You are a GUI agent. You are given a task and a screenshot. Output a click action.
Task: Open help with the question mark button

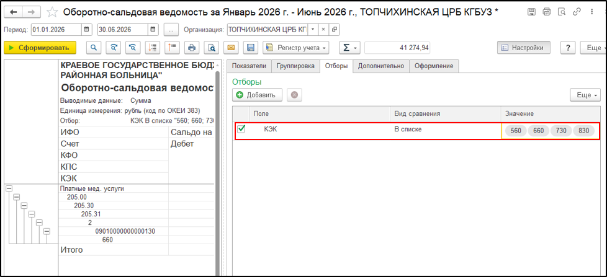click(568, 48)
